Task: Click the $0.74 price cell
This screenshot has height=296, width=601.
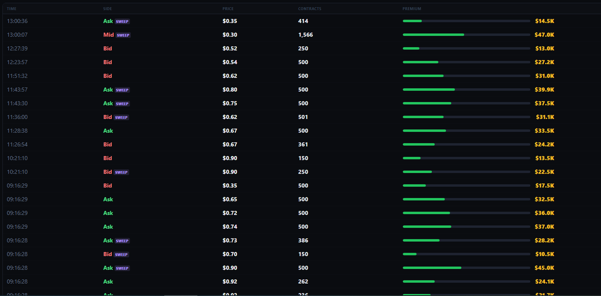Action: [230, 227]
